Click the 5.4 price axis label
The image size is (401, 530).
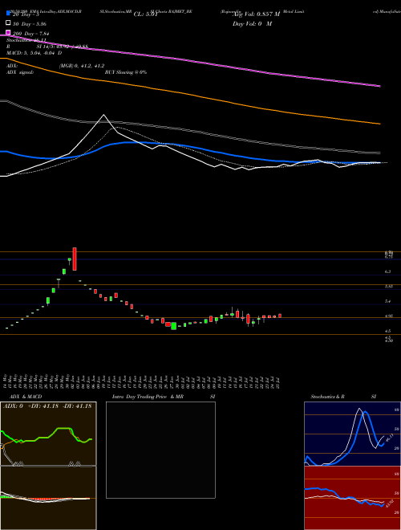click(x=388, y=301)
